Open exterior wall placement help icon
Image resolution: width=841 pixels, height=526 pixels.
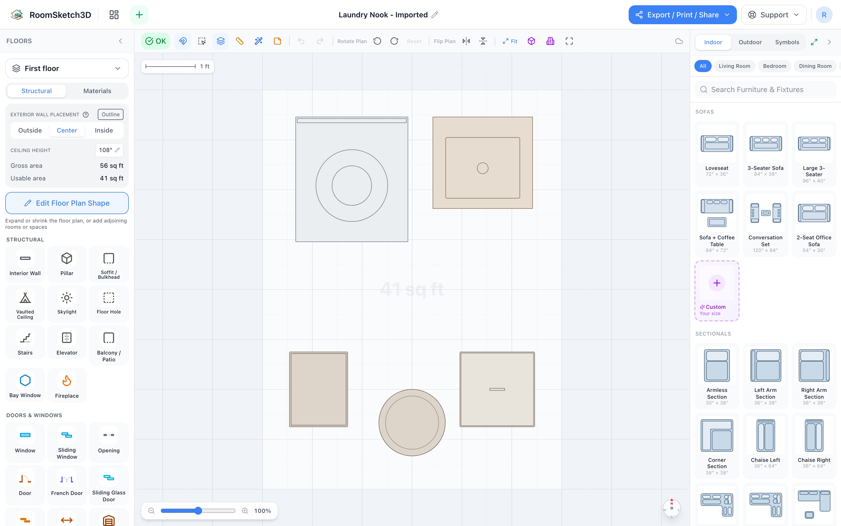coord(86,114)
